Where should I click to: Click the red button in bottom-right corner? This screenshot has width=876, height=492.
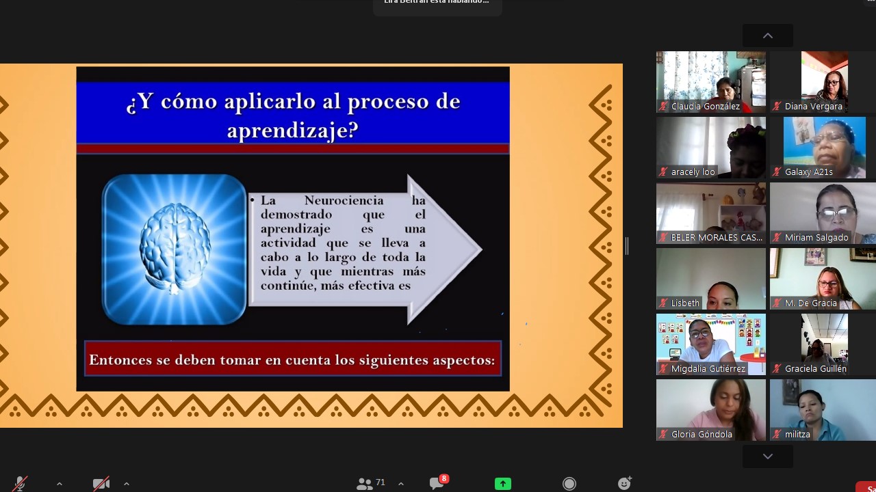866,487
